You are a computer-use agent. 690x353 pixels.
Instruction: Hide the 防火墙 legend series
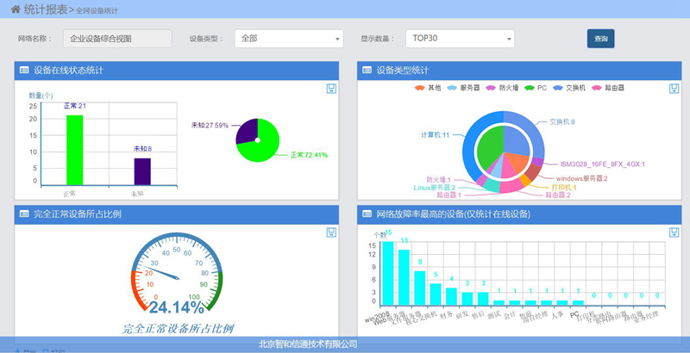click(x=501, y=88)
